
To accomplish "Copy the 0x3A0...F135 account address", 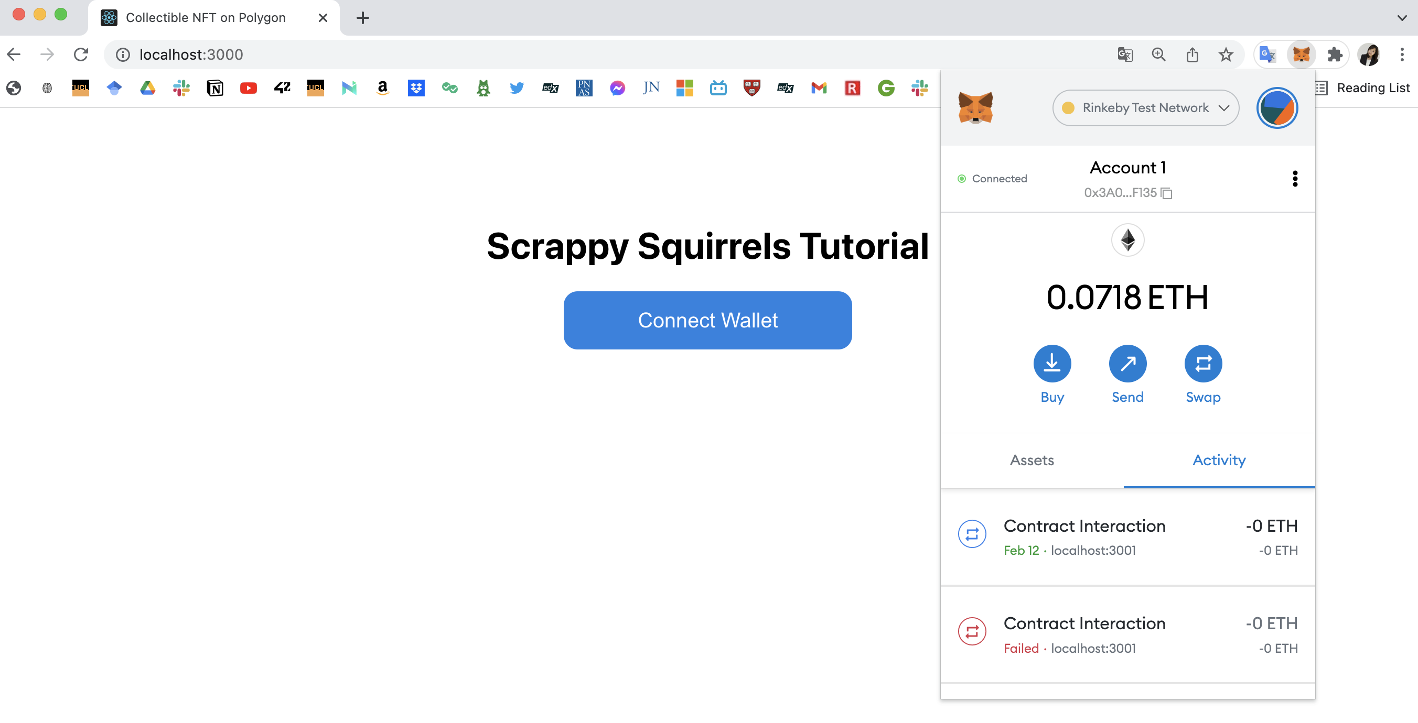I will (1127, 193).
